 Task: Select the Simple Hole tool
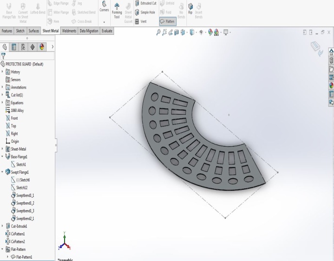pyautogui.click(x=145, y=12)
